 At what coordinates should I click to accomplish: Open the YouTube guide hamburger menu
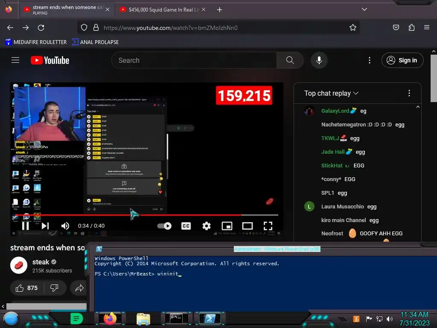tap(15, 60)
